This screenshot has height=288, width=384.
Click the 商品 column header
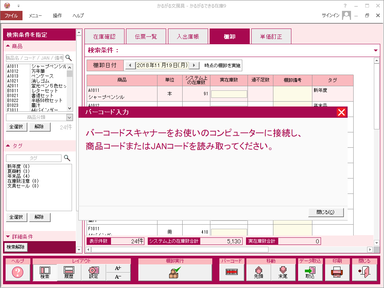(122, 80)
